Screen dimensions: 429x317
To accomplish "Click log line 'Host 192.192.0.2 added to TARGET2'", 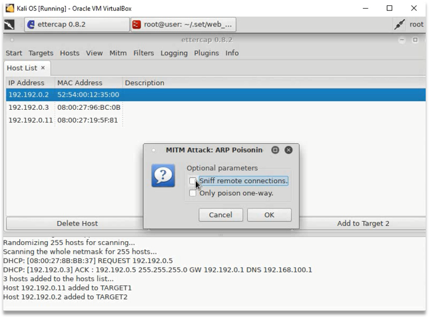I will [x=65, y=297].
